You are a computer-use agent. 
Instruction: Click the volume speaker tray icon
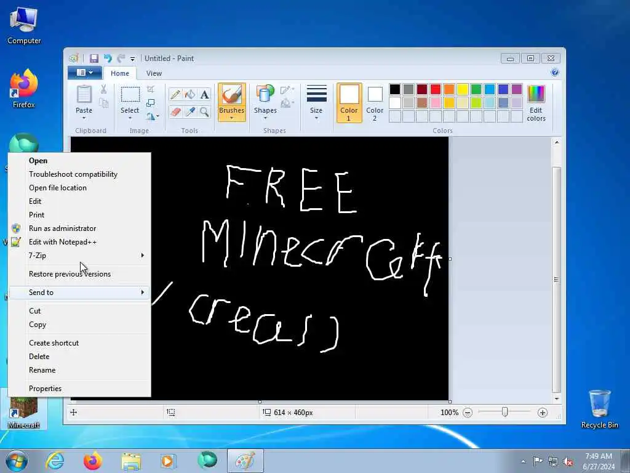coord(568,461)
